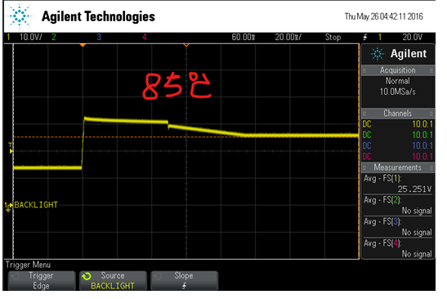Click the trigger source 1 indicator in status bar

380,37
